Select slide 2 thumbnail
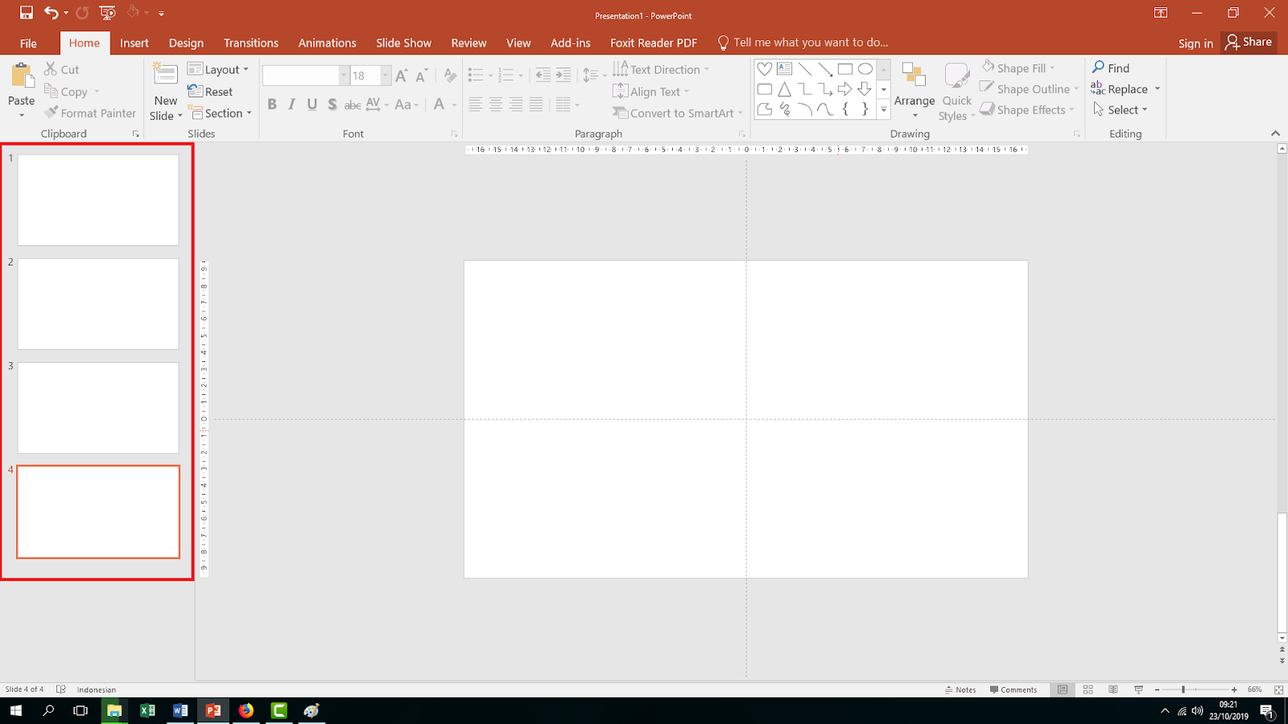The image size is (1288, 724). click(x=97, y=304)
